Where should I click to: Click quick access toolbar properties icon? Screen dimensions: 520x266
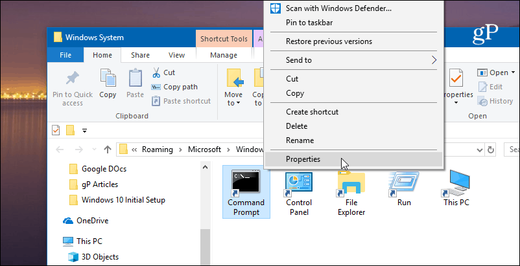(56, 131)
